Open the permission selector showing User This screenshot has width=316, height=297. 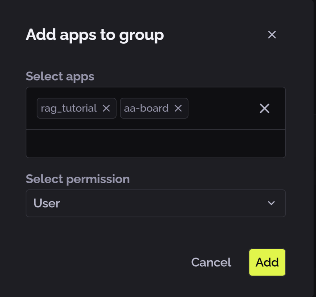pyautogui.click(x=155, y=203)
